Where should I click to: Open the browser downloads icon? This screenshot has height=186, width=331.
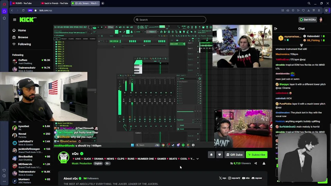pyautogui.click(x=309, y=10)
